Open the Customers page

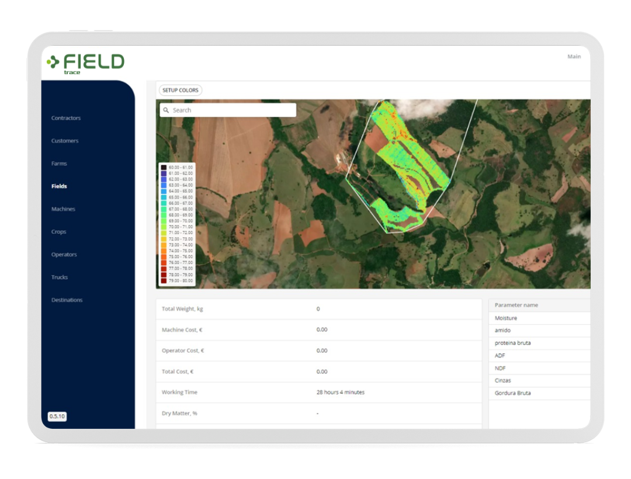point(64,141)
